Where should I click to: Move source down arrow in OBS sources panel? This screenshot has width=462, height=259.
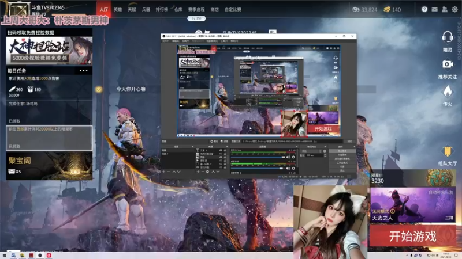click(x=218, y=172)
